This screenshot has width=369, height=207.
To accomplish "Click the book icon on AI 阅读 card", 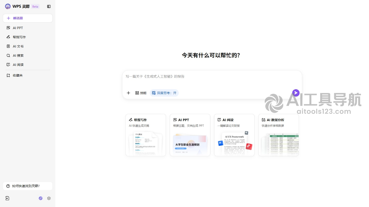I will tap(219, 120).
